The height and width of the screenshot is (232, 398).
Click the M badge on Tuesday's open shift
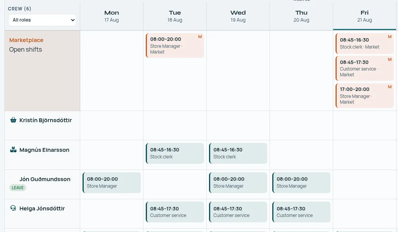tap(200, 37)
